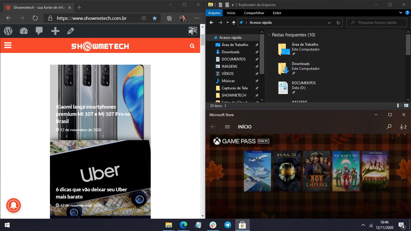Click the Pesquisar Acesso rápido search box
Viewport: 411px width, 231px height.
click(377, 23)
